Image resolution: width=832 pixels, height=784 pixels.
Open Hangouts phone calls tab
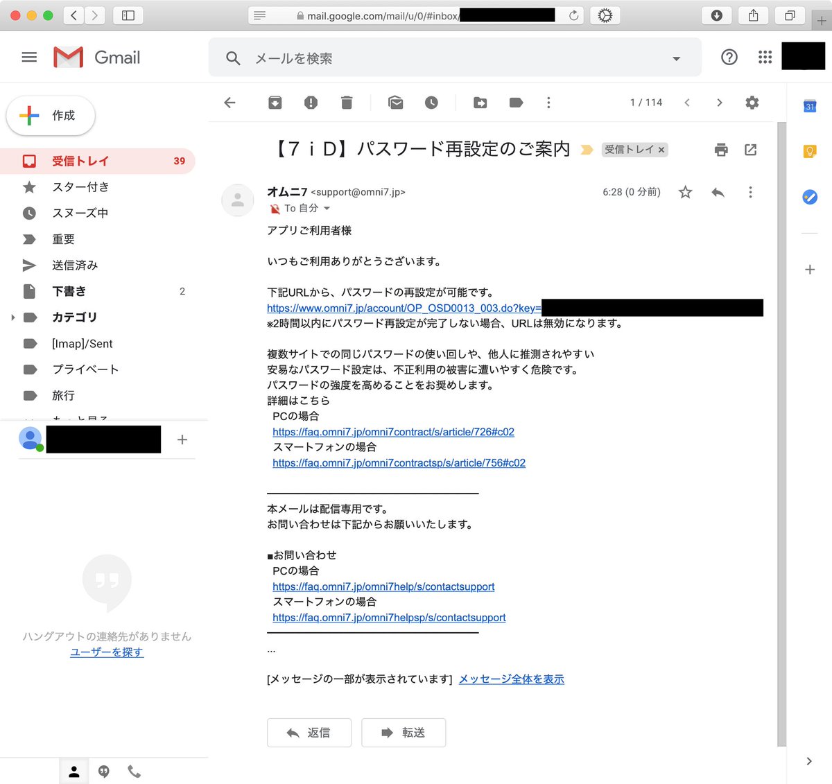(135, 772)
